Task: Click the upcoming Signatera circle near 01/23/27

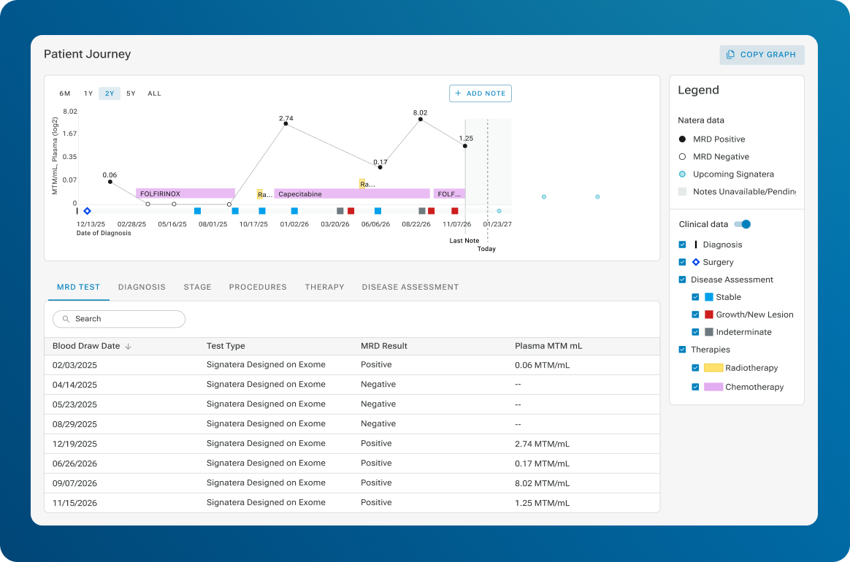Action: click(x=499, y=211)
